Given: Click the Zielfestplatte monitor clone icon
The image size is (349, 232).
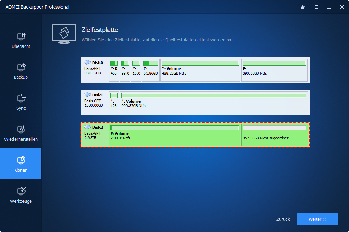Looking at the screenshot, I should [64, 34].
